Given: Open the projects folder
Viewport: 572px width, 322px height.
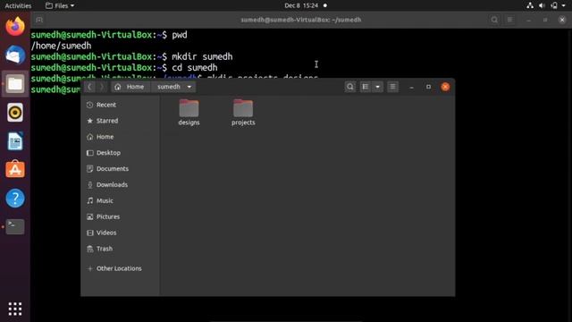Looking at the screenshot, I should [243, 113].
